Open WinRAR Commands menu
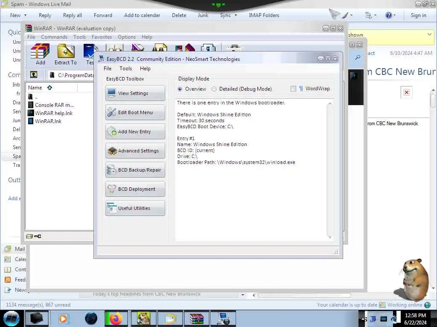Screen dimensions: 437x327 point(54,37)
